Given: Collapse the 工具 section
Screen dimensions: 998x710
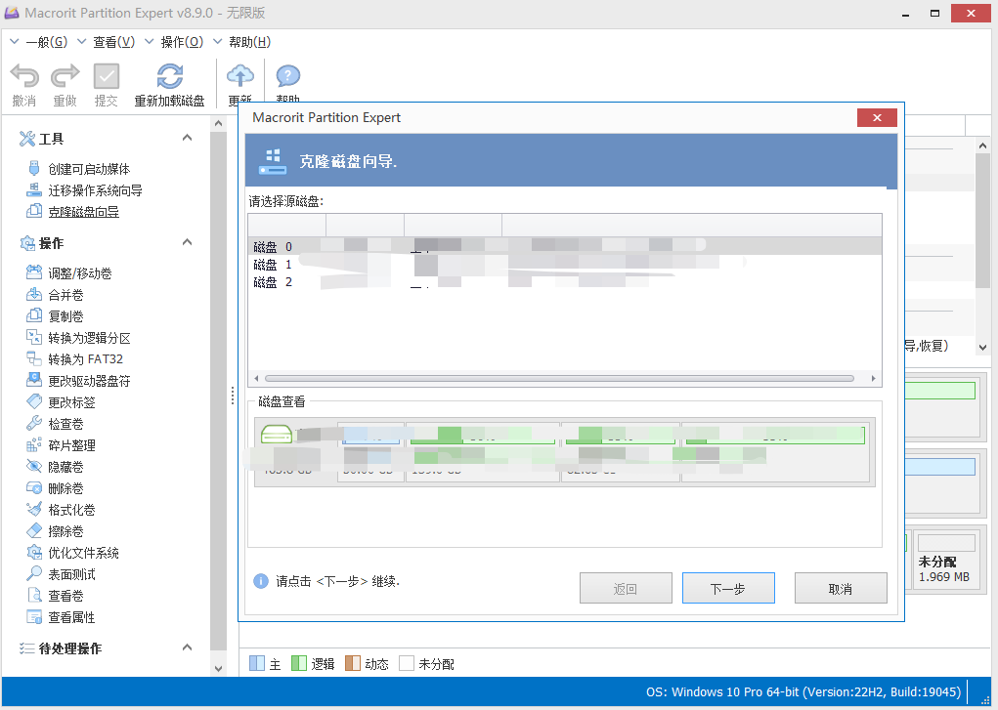Looking at the screenshot, I should click(x=186, y=138).
